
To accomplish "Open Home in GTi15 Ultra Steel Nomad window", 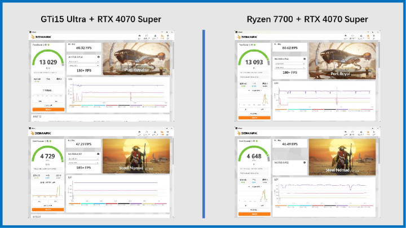I will pyautogui.click(x=139, y=133).
